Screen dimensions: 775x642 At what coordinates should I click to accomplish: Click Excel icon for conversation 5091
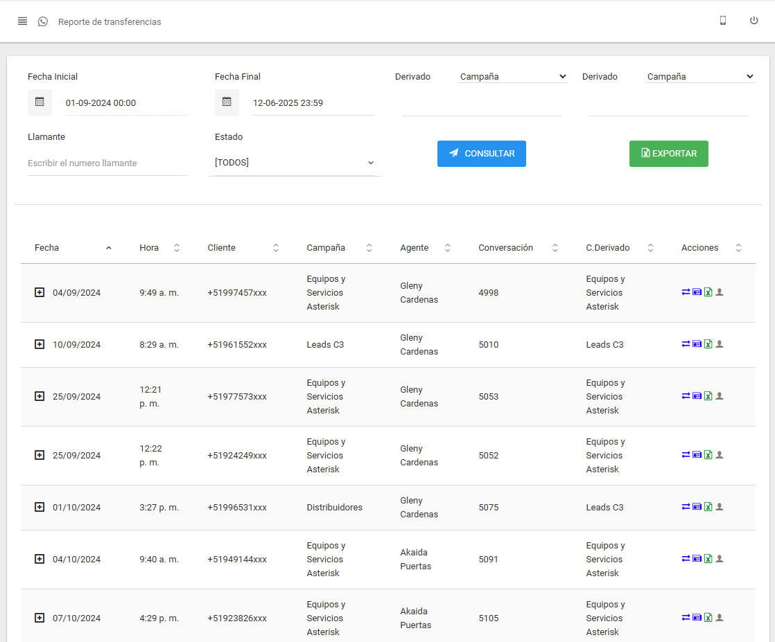tap(708, 558)
